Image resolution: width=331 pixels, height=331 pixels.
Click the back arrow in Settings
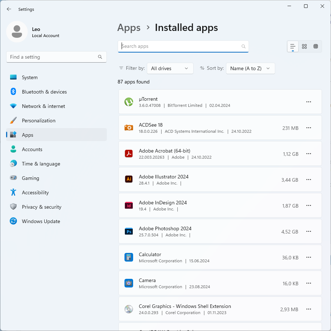tap(9, 9)
